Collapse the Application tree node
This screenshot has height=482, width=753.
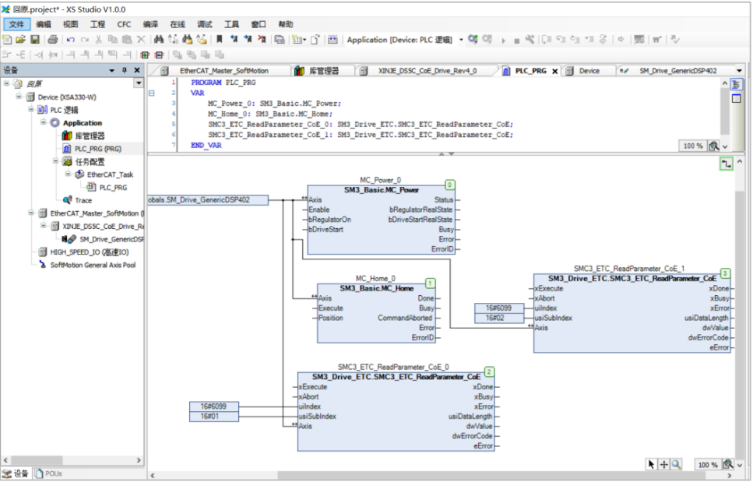[x=44, y=122]
